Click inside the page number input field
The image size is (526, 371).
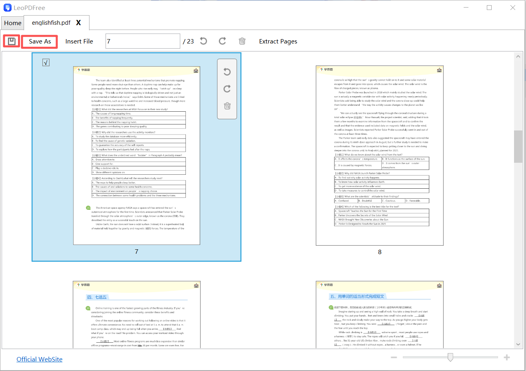coord(143,41)
